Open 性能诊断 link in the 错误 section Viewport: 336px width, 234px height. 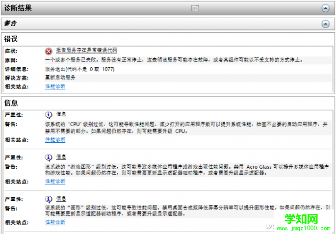(55, 86)
